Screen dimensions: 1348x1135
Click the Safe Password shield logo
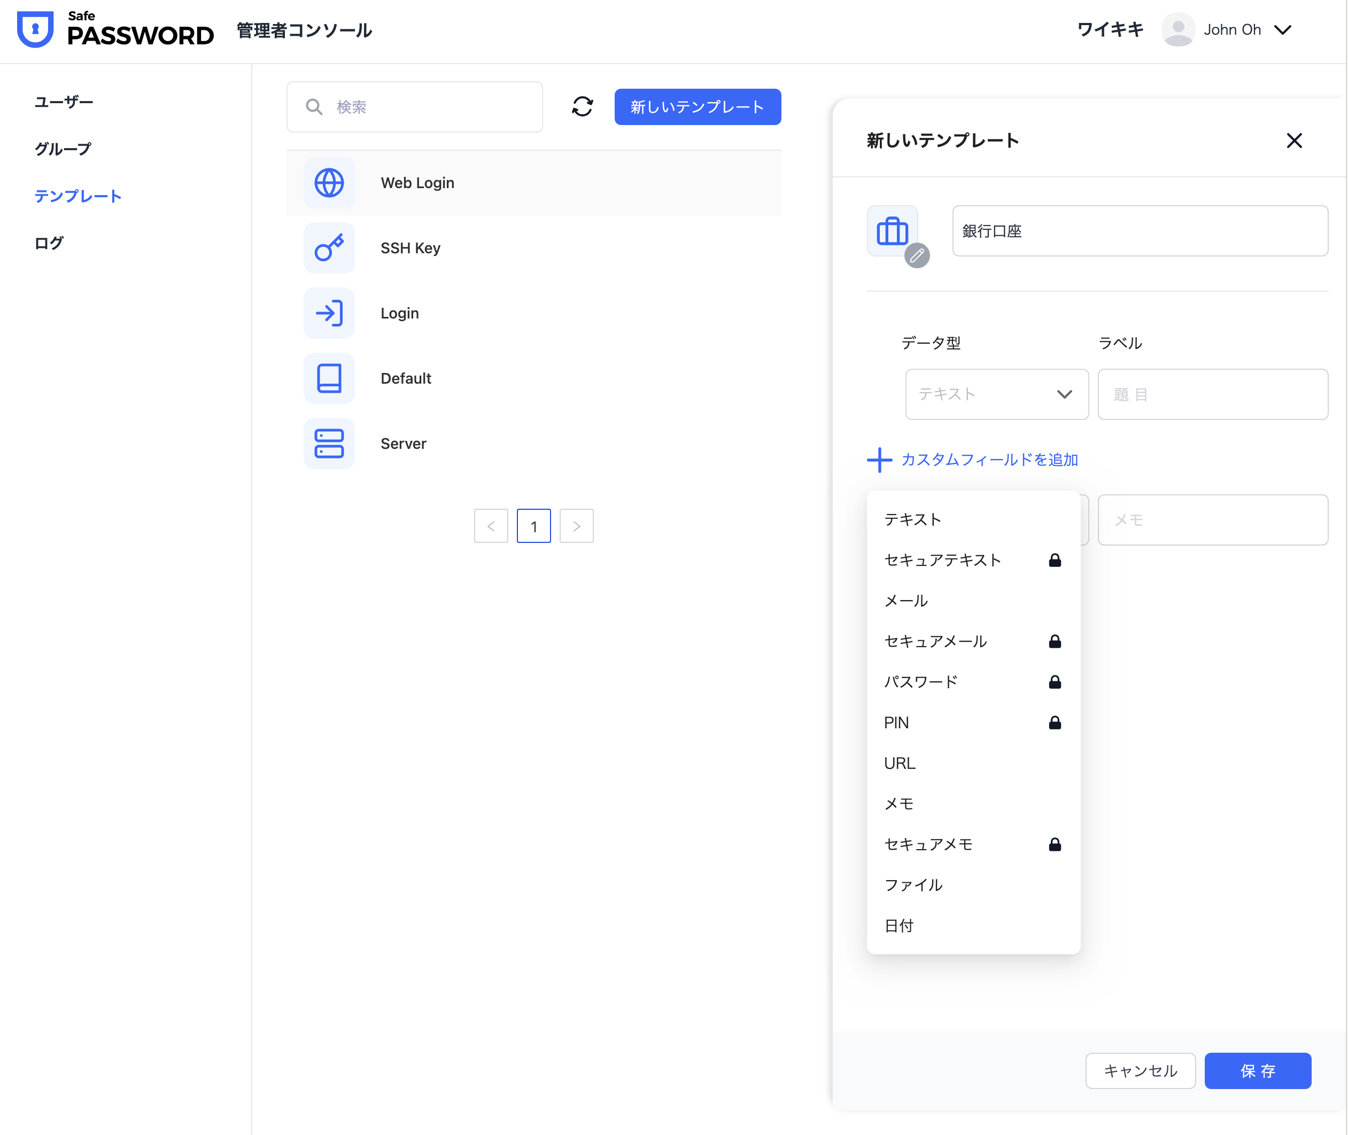tap(35, 29)
